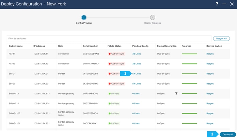Click the In-Sync status badge for BGWS-201
The height and width of the screenshot is (138, 237).
click(114, 123)
